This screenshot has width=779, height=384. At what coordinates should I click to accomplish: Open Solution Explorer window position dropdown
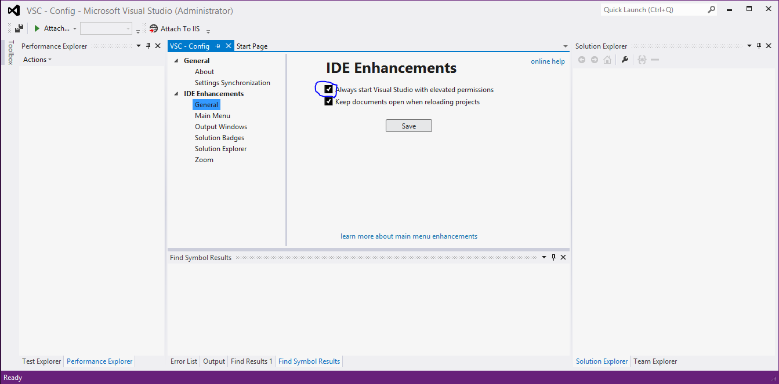(x=749, y=46)
